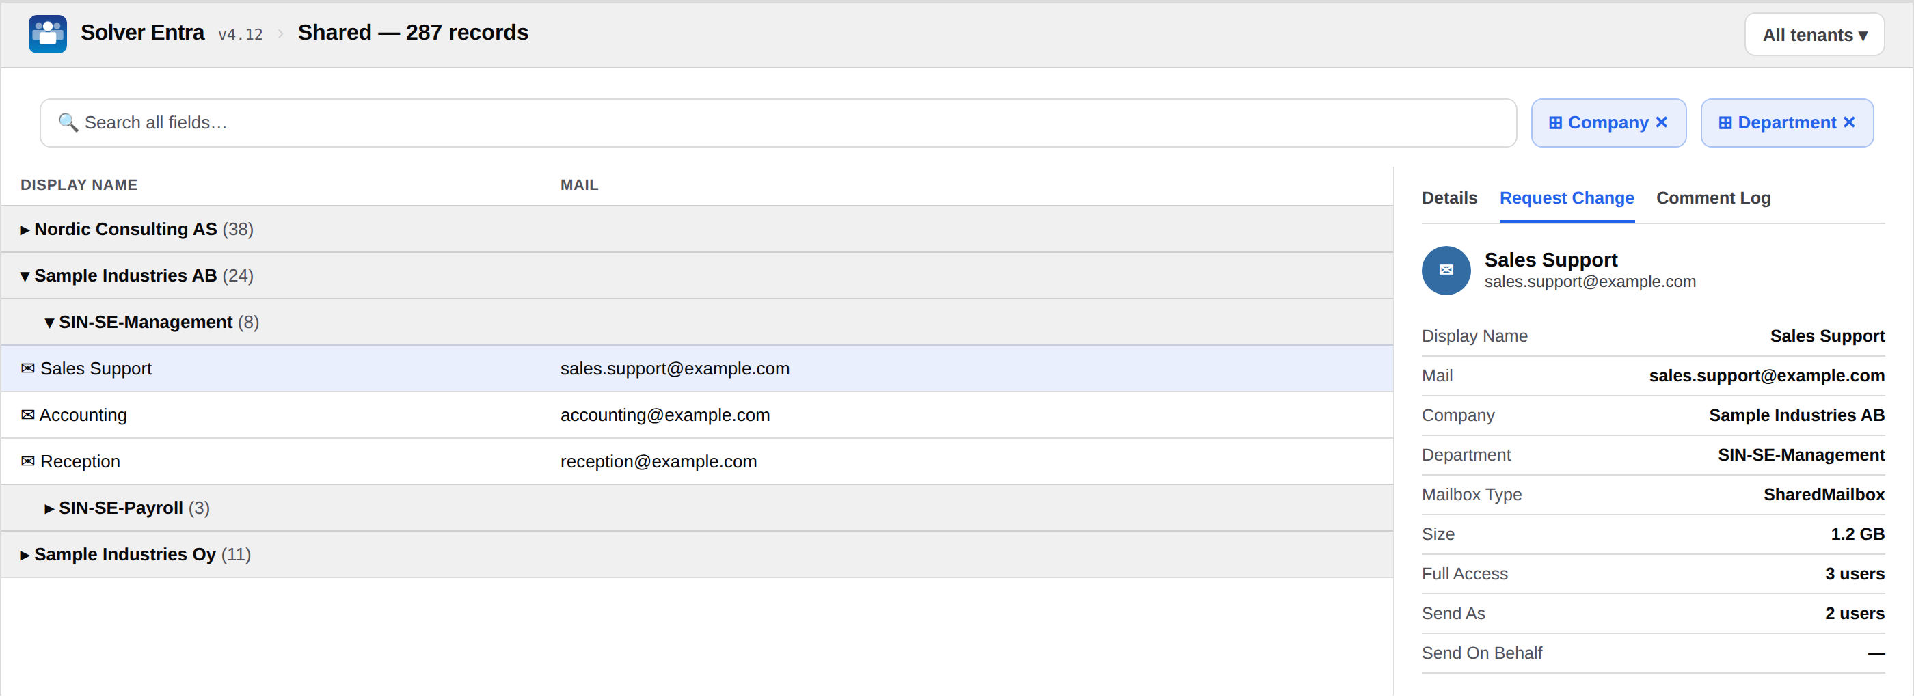Click the Search all fields input

pos(778,122)
